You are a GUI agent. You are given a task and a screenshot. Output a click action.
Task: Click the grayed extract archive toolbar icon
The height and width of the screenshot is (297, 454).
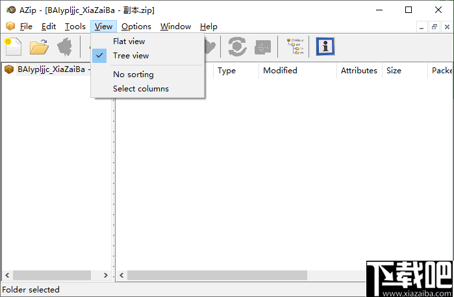(64, 47)
